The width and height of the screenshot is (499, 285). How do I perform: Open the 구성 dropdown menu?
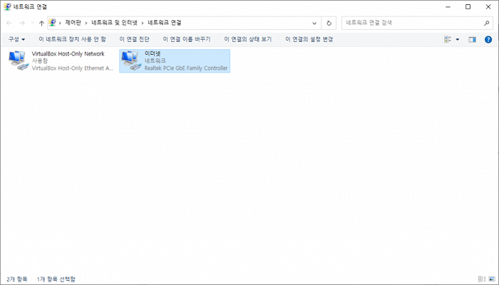tap(16, 39)
